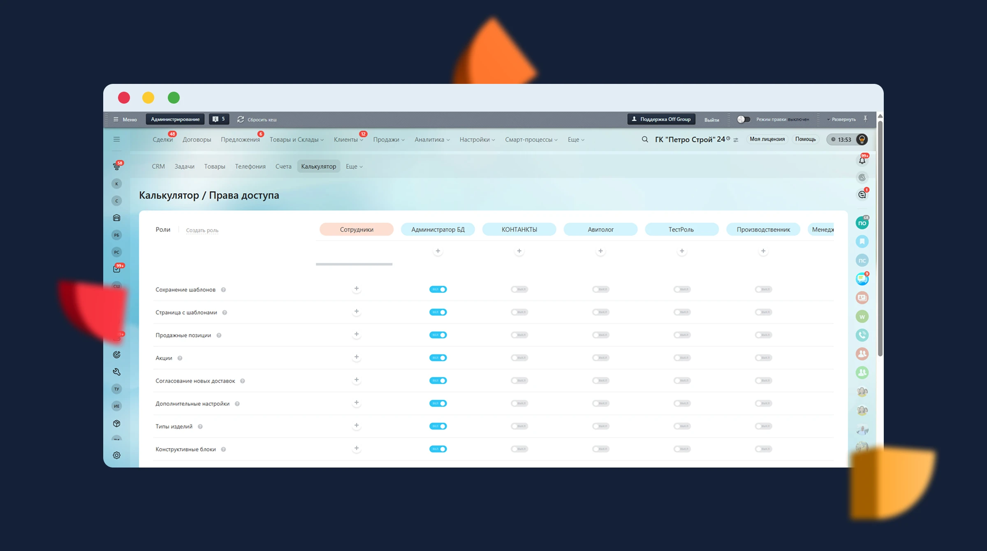Click the hamburger icon above left sidebar

pyautogui.click(x=117, y=139)
